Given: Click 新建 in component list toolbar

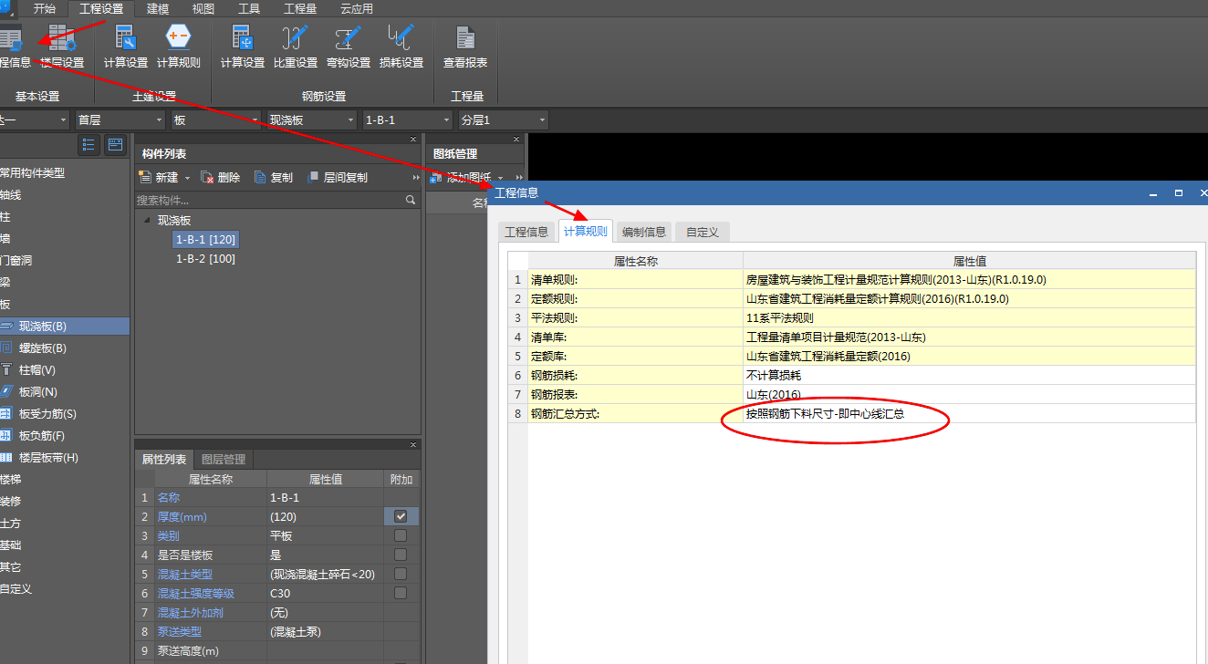Looking at the screenshot, I should (160, 178).
